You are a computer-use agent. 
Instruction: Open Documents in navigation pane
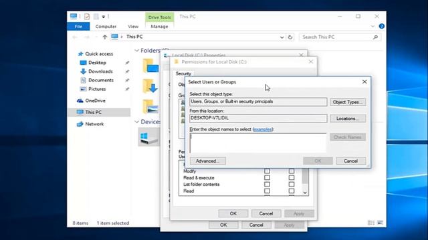101,80
